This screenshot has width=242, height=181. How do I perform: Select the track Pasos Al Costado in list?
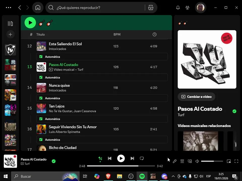click(x=64, y=65)
